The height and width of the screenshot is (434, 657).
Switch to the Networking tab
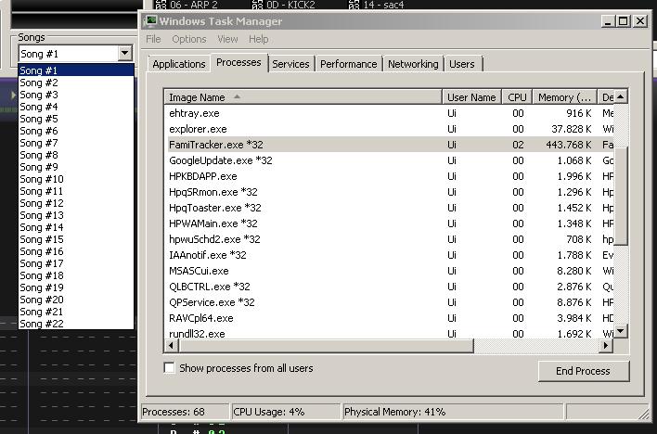[413, 64]
